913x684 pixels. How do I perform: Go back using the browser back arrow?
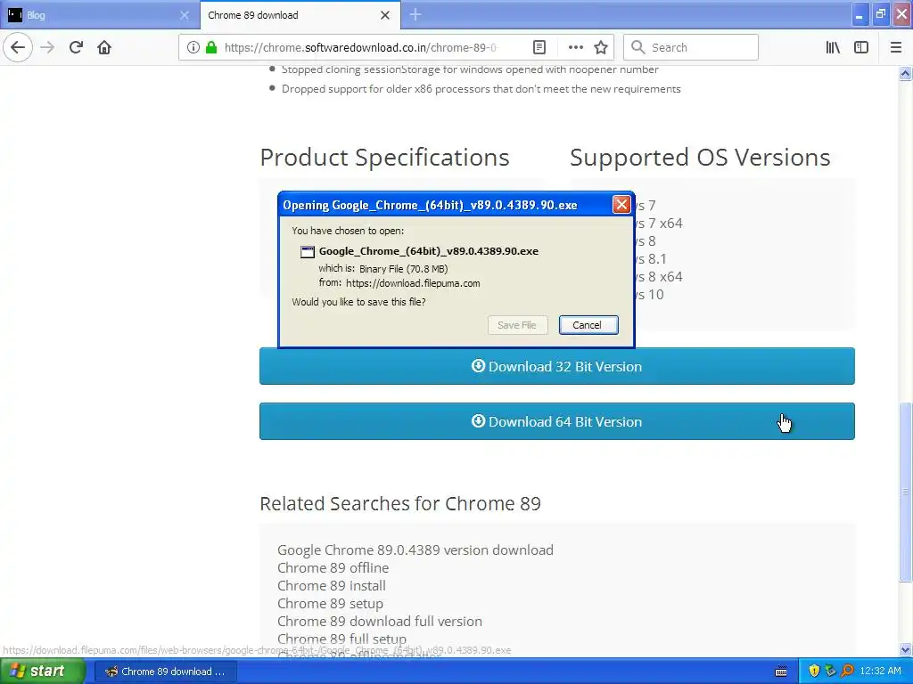point(18,48)
